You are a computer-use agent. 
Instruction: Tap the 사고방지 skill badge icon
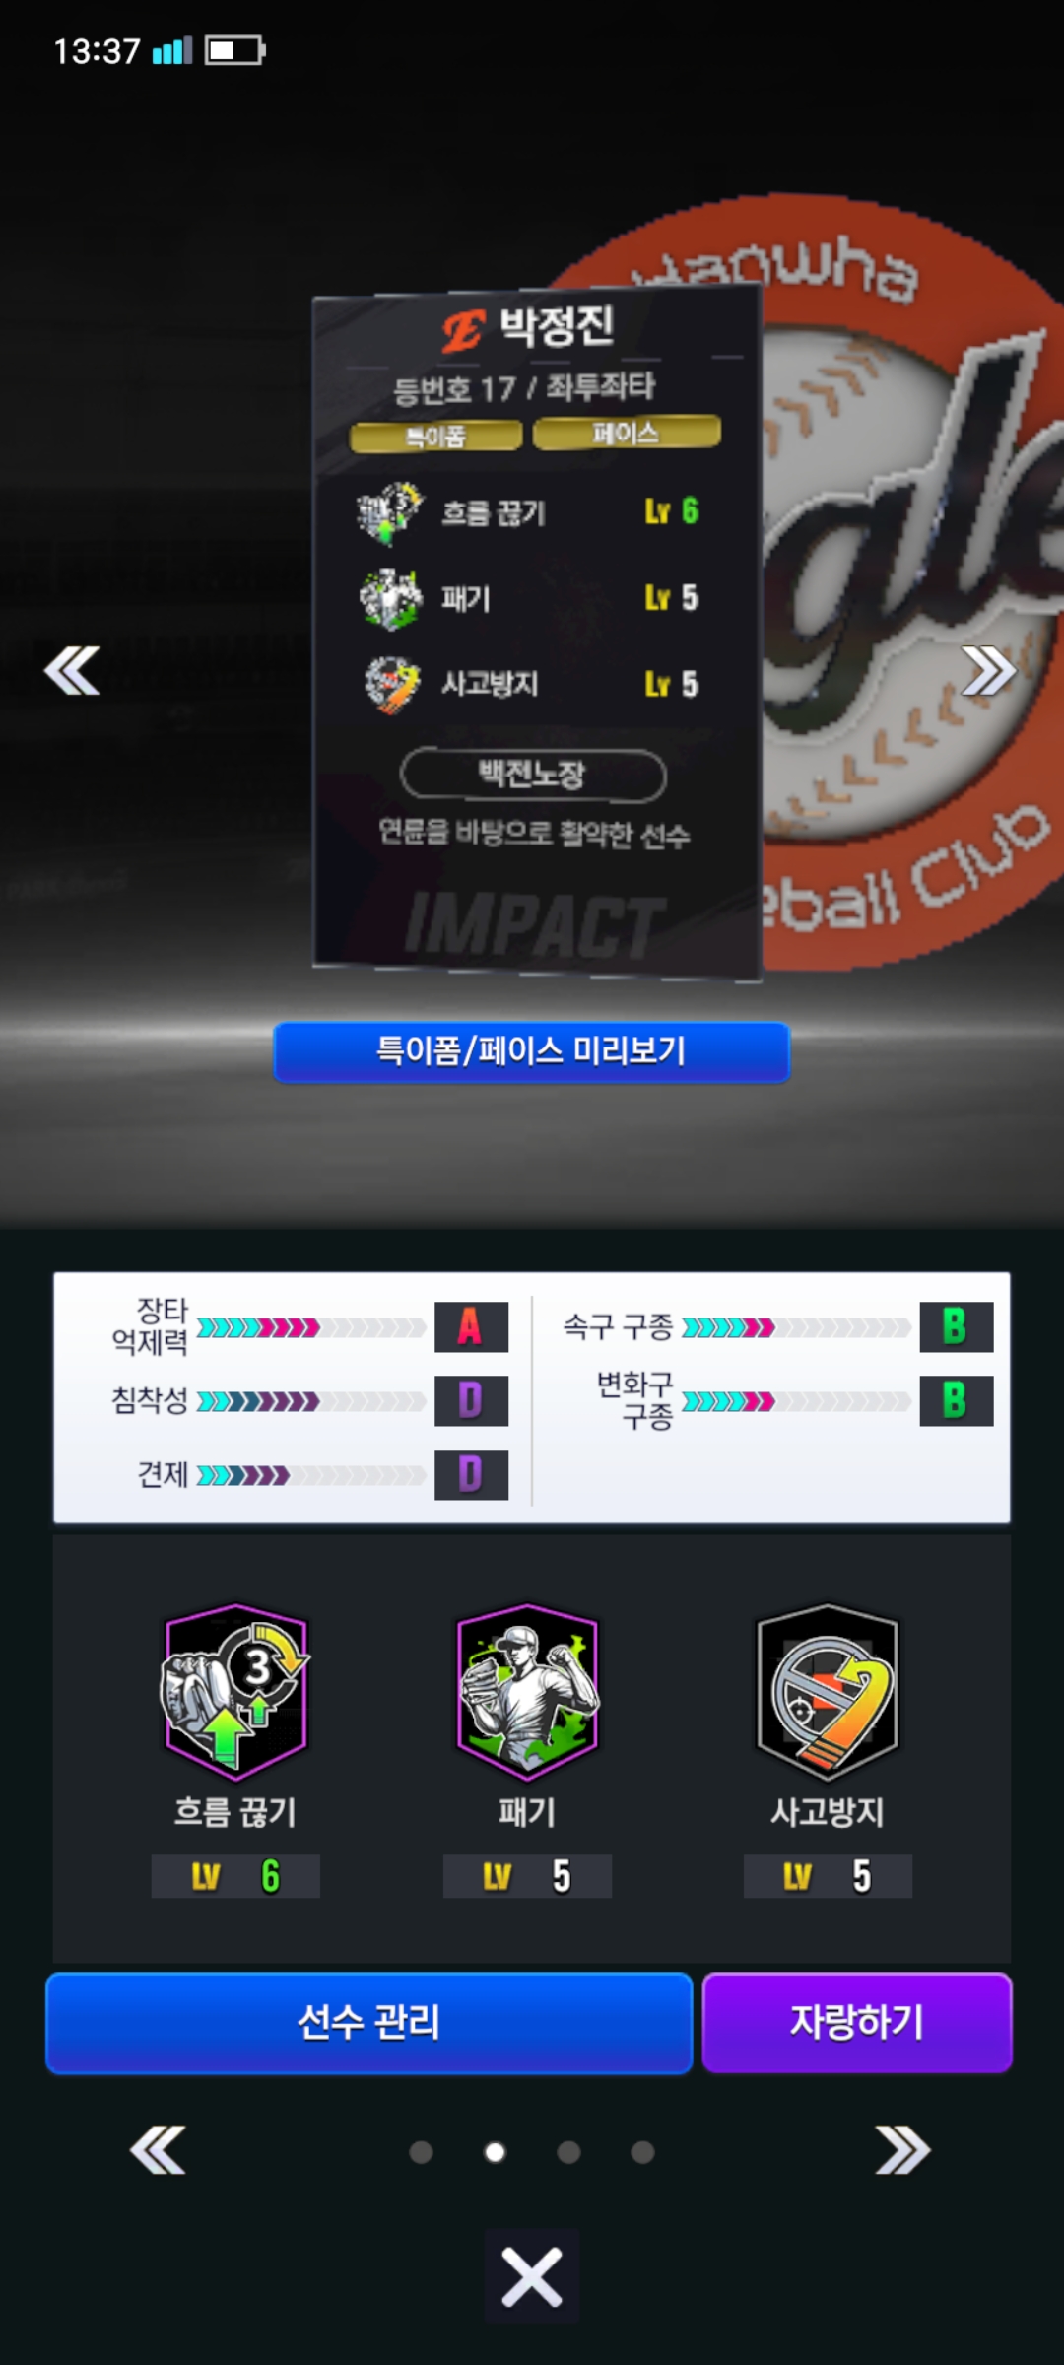pyautogui.click(x=828, y=1691)
